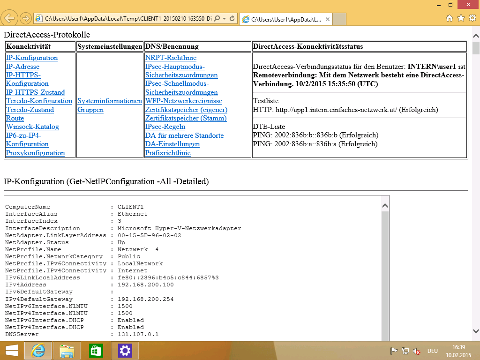This screenshot has height=360, width=480.
Task: Open the network tray icon
Action: pos(405,351)
